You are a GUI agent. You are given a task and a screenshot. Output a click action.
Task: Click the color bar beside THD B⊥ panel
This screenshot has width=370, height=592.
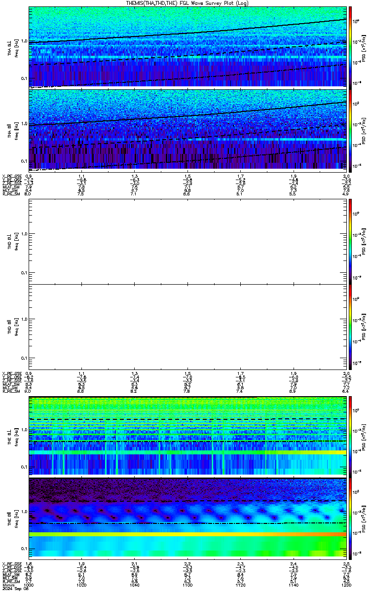(350, 241)
